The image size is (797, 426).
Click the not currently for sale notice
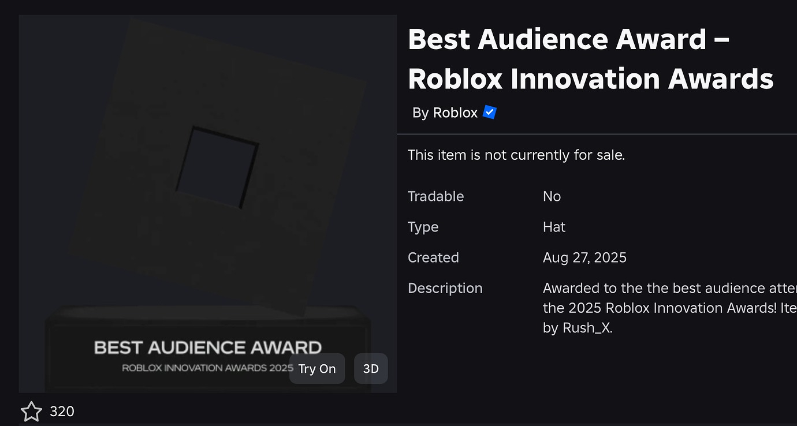[516, 155]
